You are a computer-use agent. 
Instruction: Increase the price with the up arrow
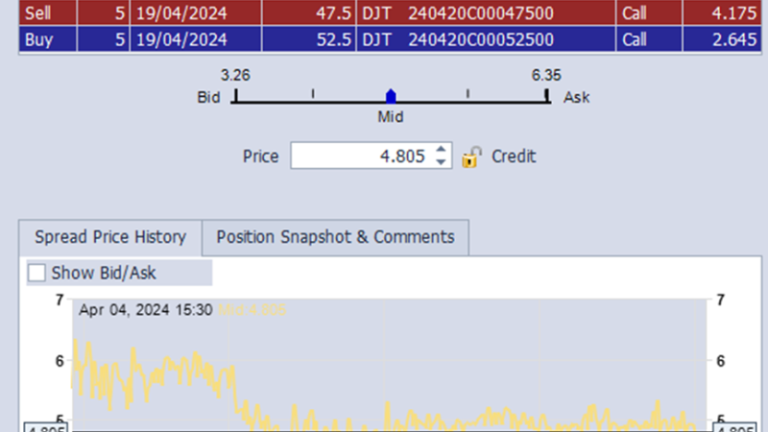(441, 151)
